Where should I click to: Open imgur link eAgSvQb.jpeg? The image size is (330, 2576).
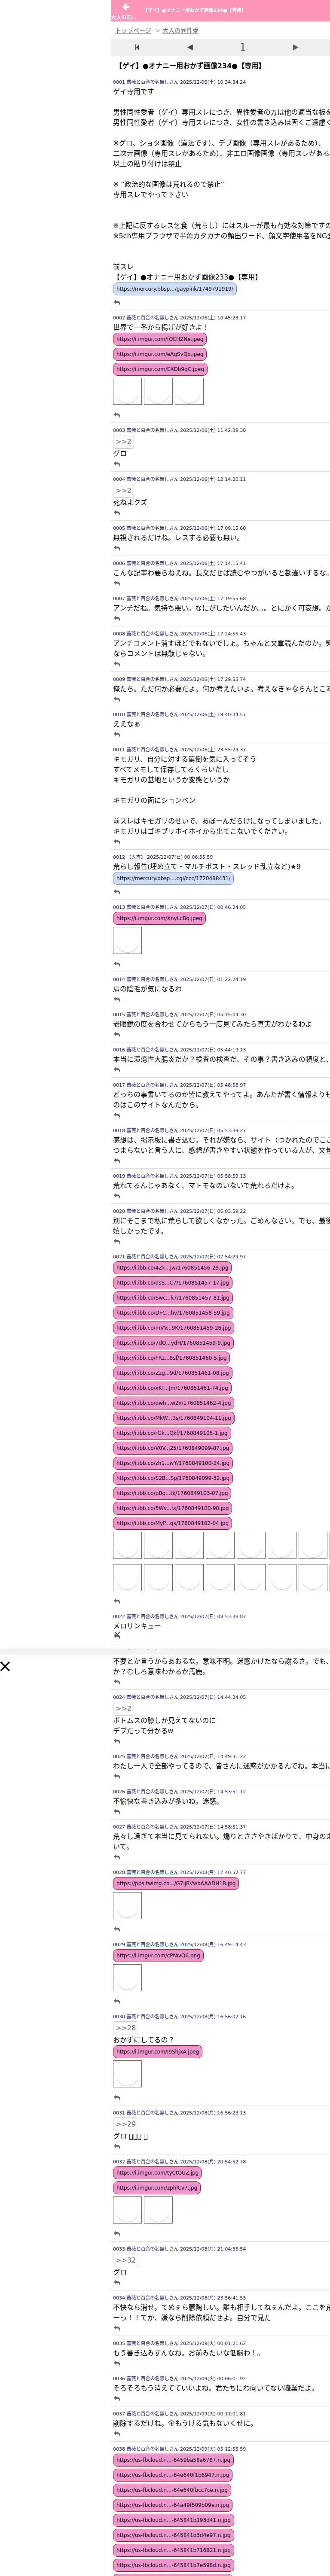coord(160,354)
